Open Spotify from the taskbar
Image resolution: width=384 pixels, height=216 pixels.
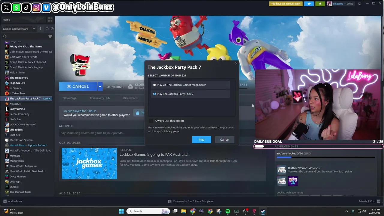[x=228, y=211]
